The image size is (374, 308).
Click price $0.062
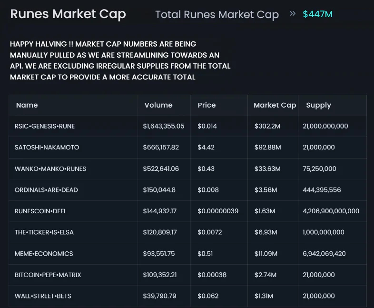click(208, 296)
